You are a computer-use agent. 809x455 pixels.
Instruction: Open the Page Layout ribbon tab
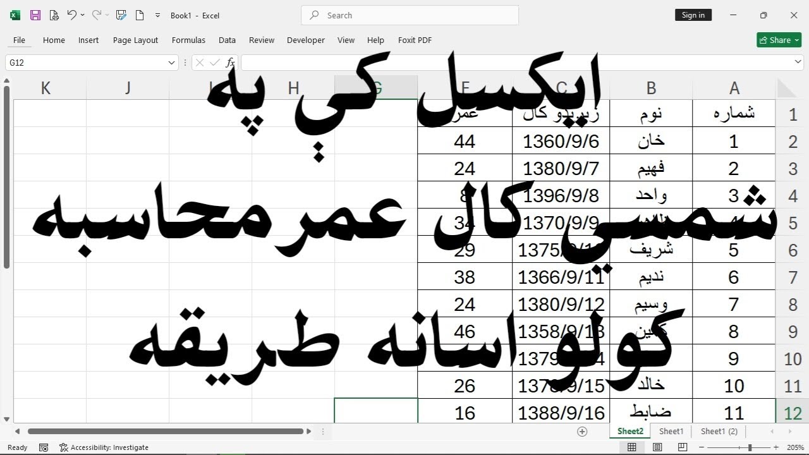coord(135,40)
